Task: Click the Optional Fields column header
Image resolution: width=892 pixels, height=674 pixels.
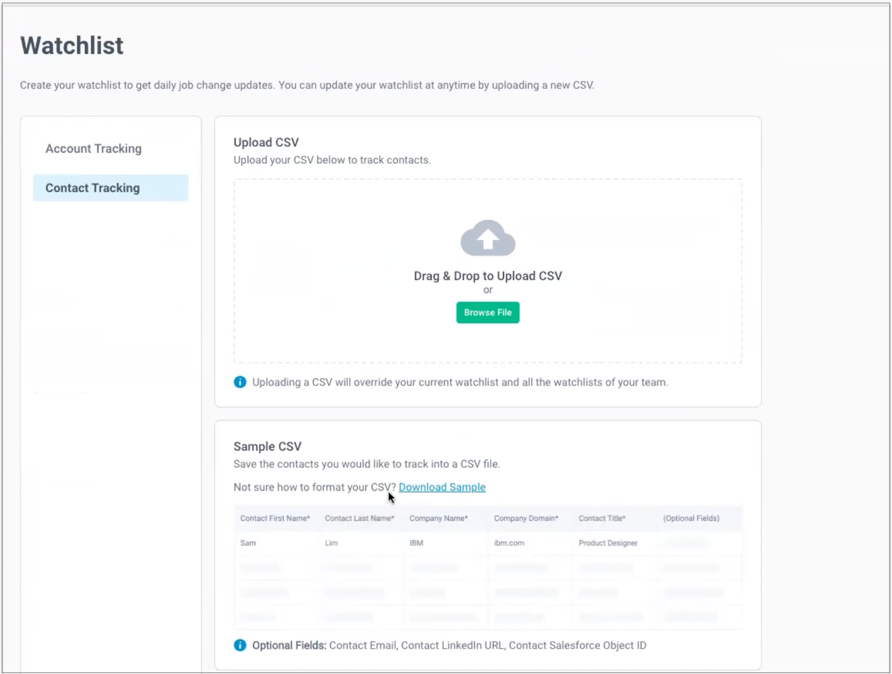Action: click(691, 518)
